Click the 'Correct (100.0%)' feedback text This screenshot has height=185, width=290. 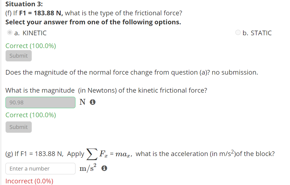point(30,46)
